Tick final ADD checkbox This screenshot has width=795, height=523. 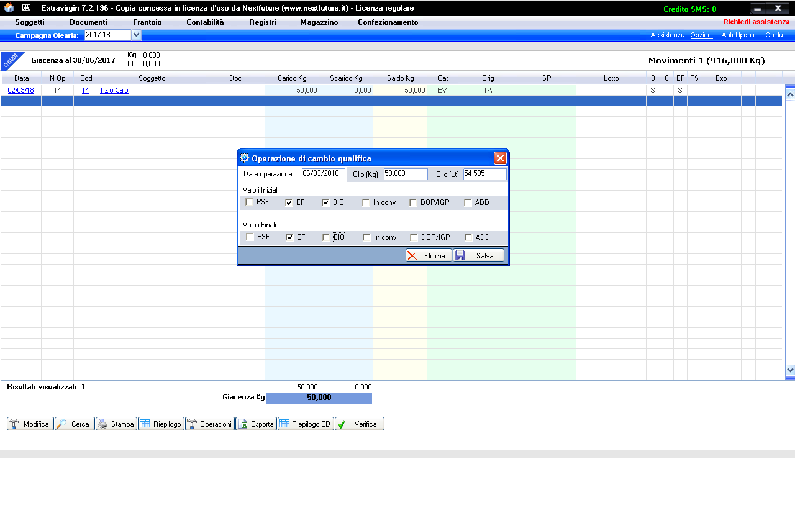click(468, 237)
